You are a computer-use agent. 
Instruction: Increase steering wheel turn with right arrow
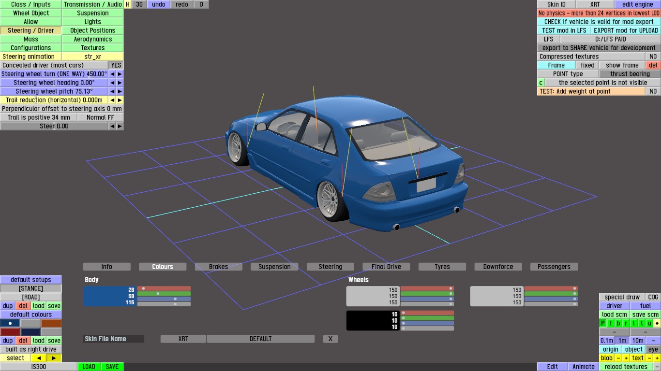120,74
